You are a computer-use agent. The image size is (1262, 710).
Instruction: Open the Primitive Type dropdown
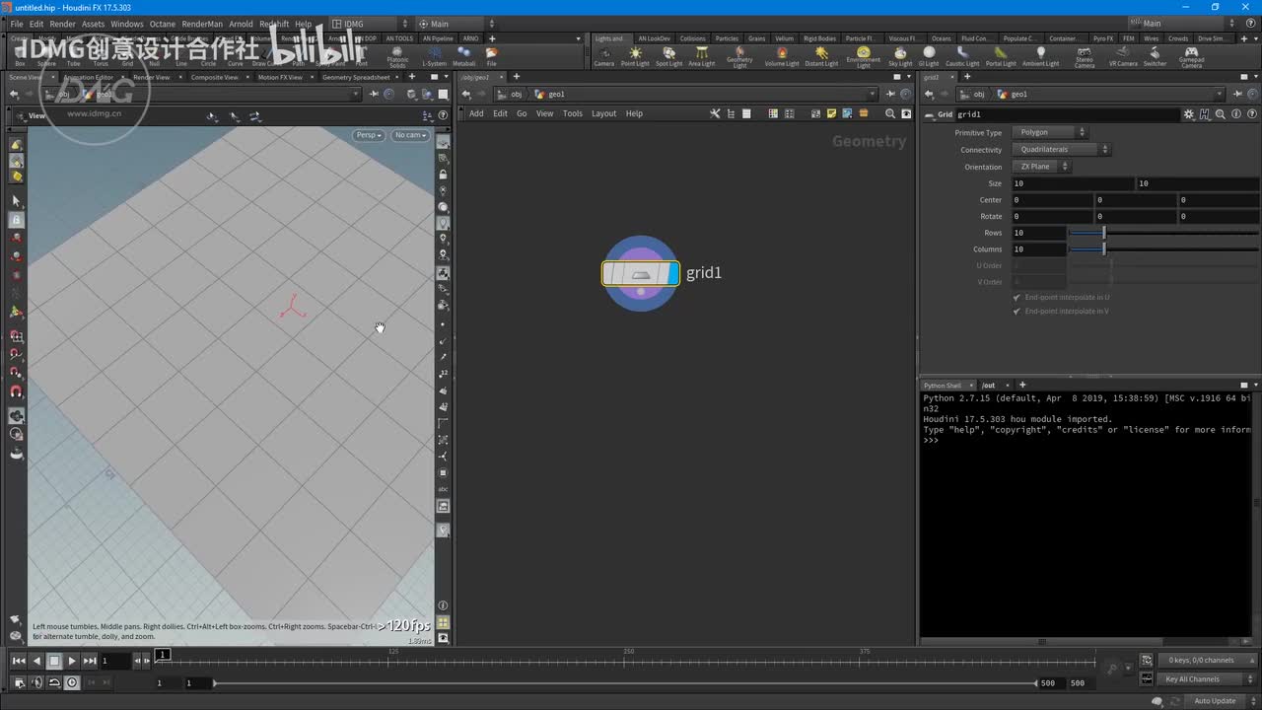pyautogui.click(x=1049, y=132)
